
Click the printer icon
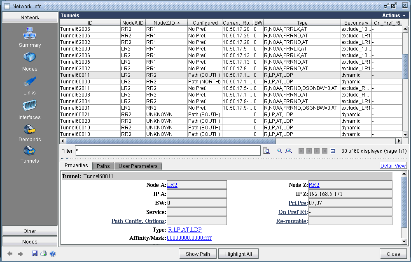[44, 254]
